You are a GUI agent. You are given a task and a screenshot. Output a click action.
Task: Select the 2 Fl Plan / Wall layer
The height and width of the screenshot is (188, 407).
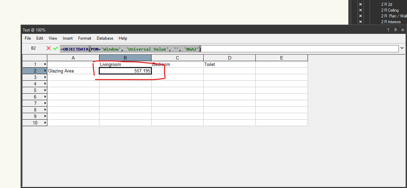(393, 16)
